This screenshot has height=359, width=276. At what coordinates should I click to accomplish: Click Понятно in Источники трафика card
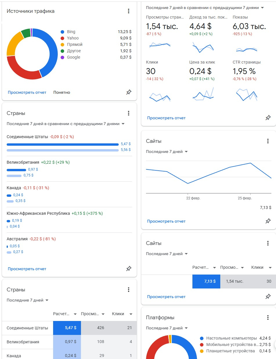62,92
